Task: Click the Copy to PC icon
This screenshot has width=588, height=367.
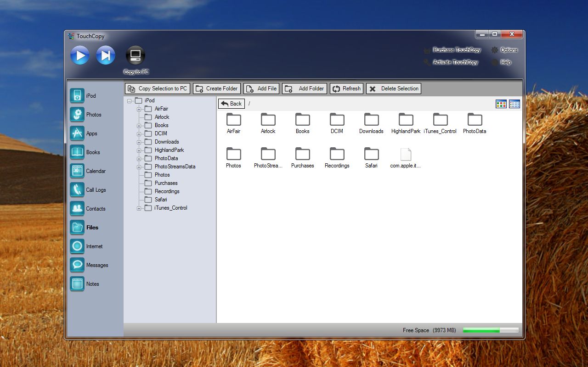Action: point(136,56)
